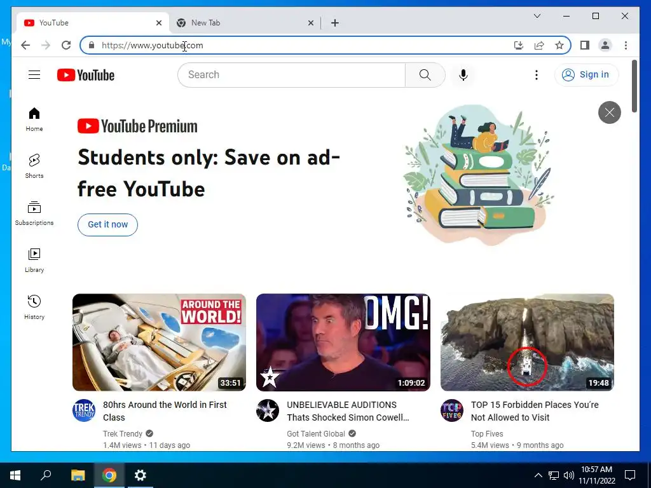The height and width of the screenshot is (488, 651).
Task: Close the New Tab tab
Action: pos(310,23)
